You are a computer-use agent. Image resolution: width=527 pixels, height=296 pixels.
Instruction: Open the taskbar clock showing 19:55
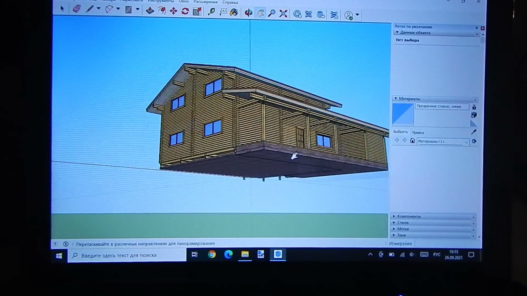pyautogui.click(x=453, y=254)
